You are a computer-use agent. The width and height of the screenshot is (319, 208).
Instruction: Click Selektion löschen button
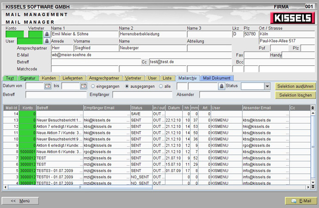295,95
